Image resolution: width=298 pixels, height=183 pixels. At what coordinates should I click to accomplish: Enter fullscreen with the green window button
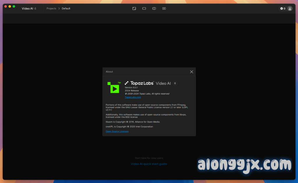[14, 6]
